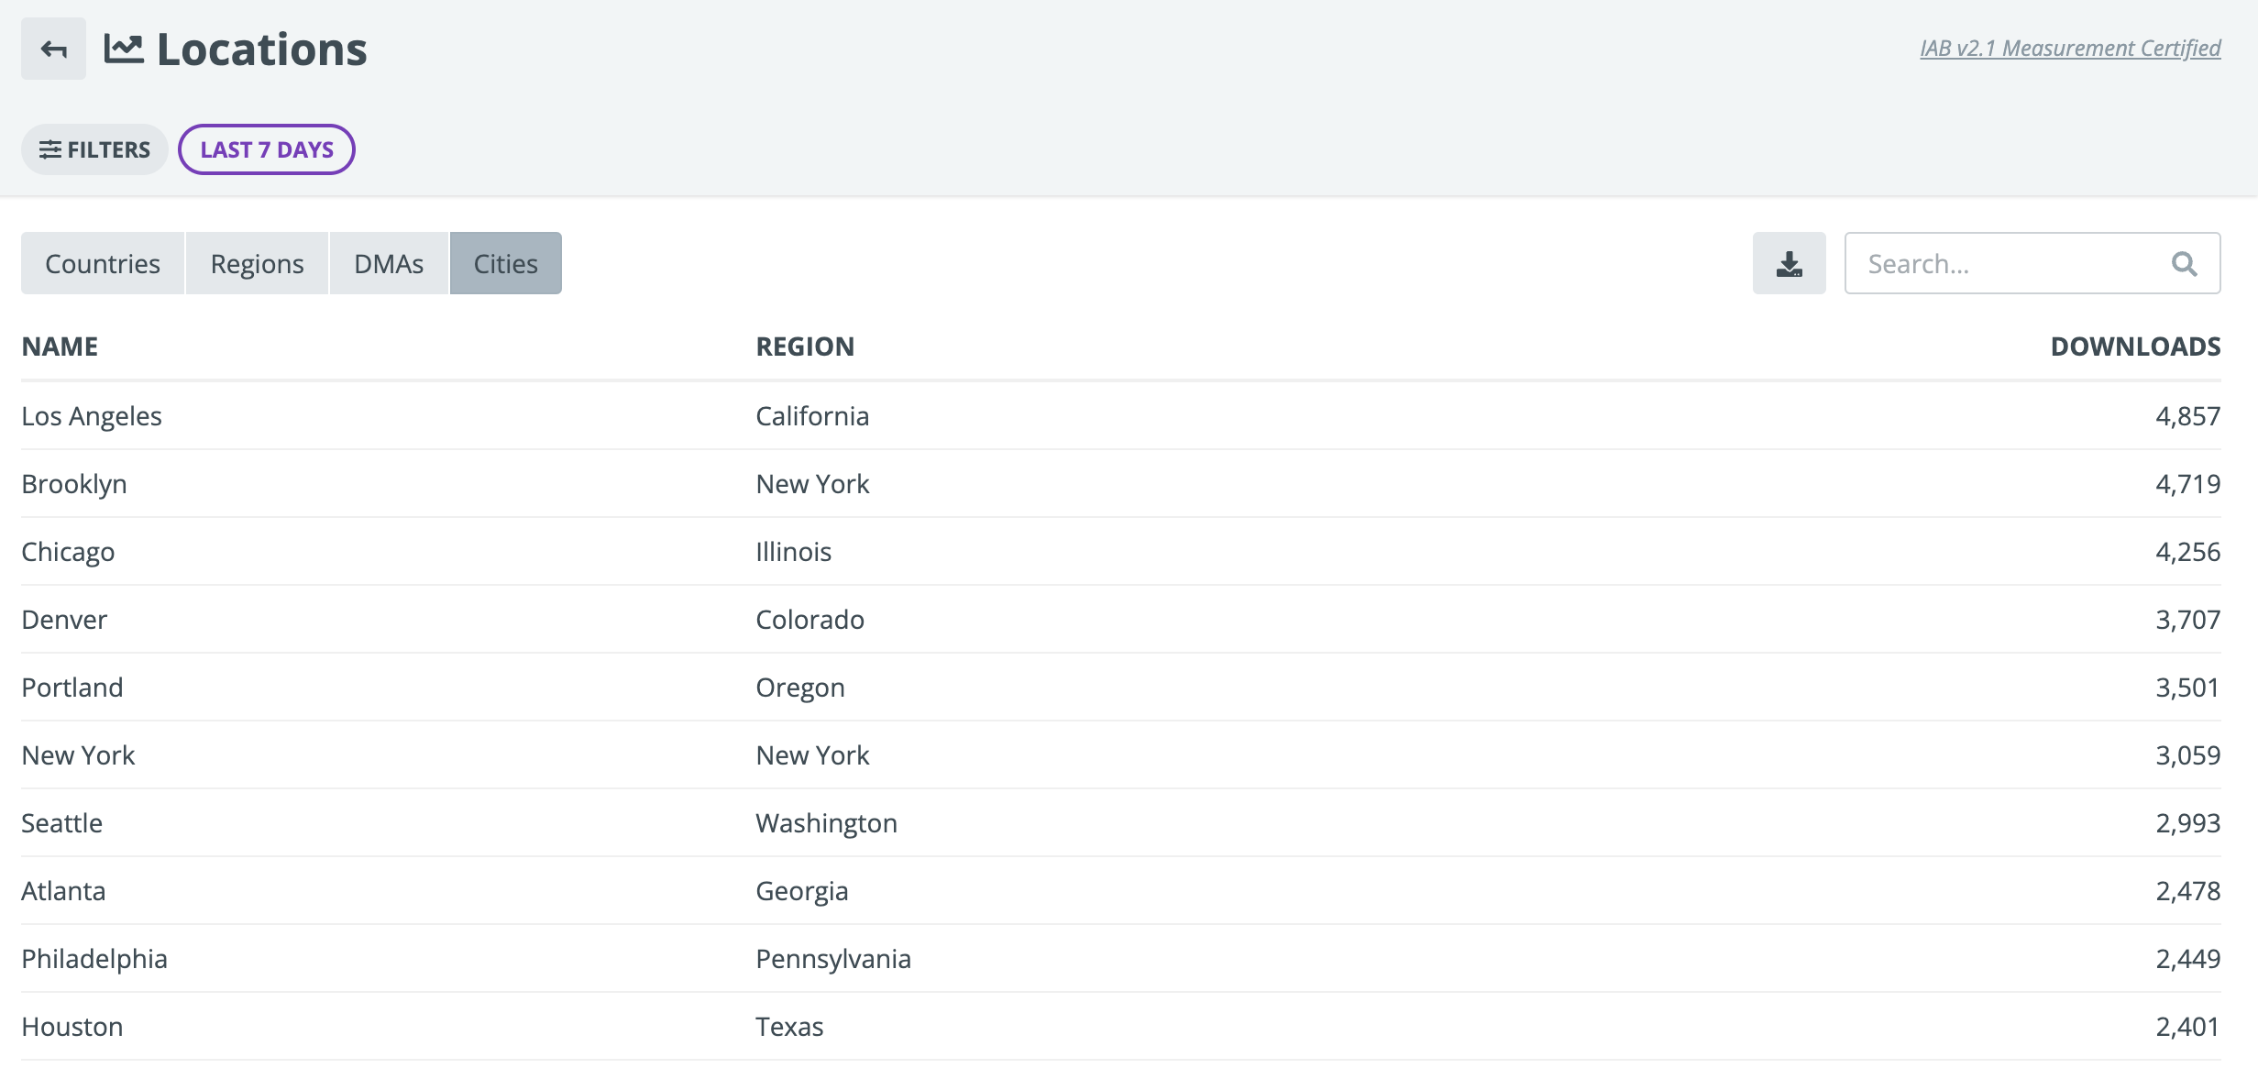Open the Filters panel
2258x1068 pixels.
tap(94, 149)
